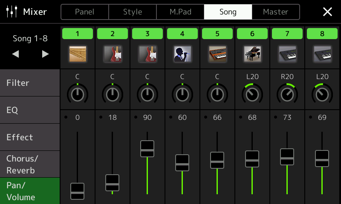Select channel 7 pan knob set to R20
Viewport: 341px width, 204px height.
pos(287,93)
